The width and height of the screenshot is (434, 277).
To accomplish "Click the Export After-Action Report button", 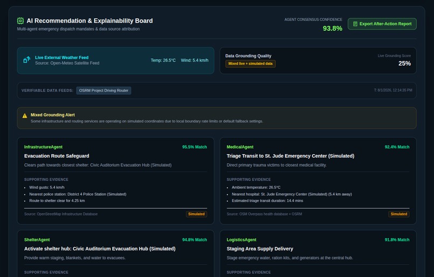I will click(x=382, y=24).
